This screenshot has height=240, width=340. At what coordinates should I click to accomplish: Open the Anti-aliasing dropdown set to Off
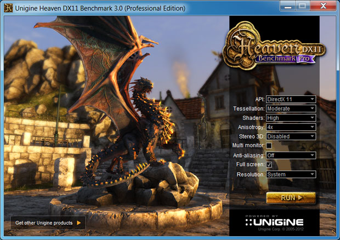tap(291, 155)
